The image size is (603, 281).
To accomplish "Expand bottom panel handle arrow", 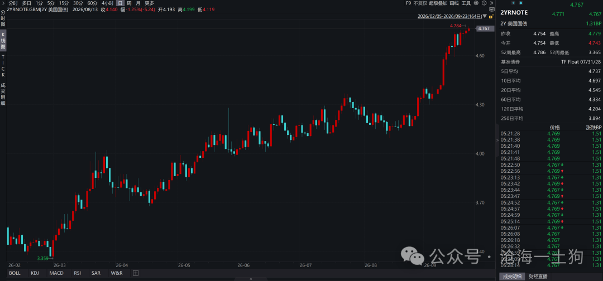I will [x=251, y=279].
